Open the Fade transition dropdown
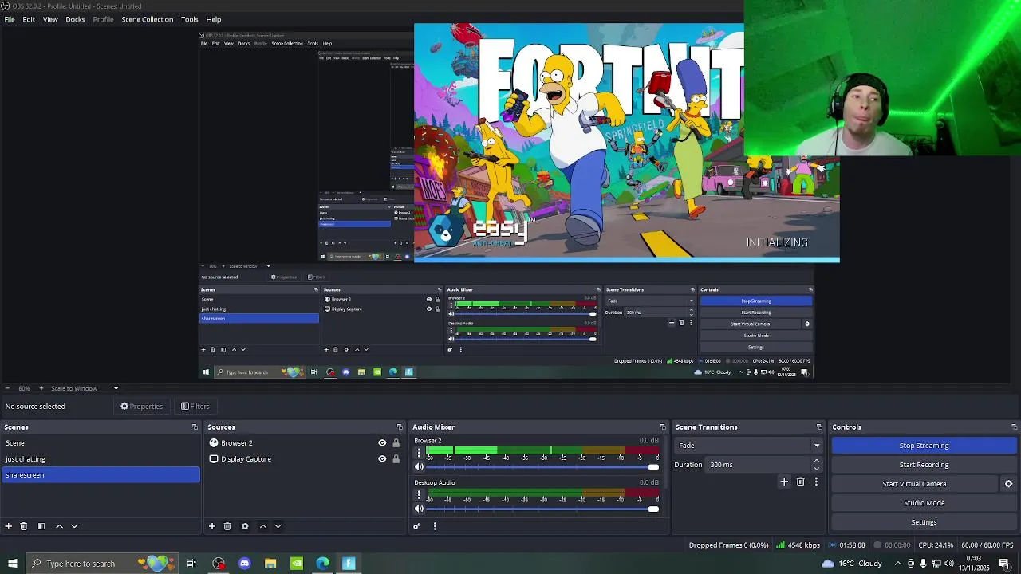 (748, 446)
